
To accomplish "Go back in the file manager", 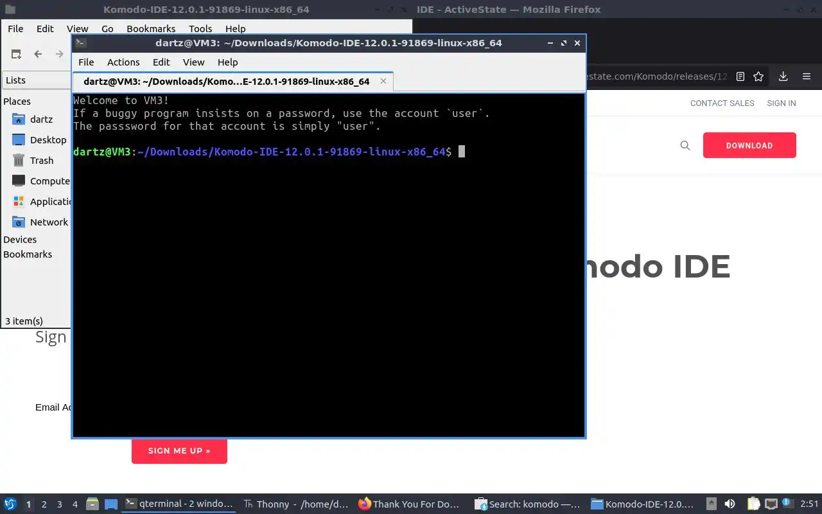I will pos(38,54).
